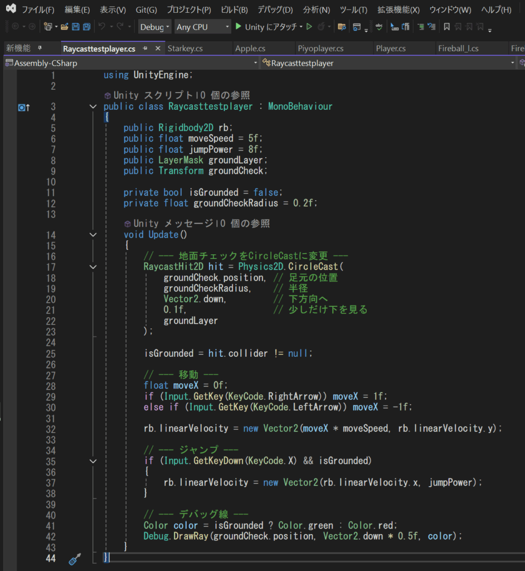Click the Undo arrow icon
This screenshot has height=571, width=525.
[102, 27]
